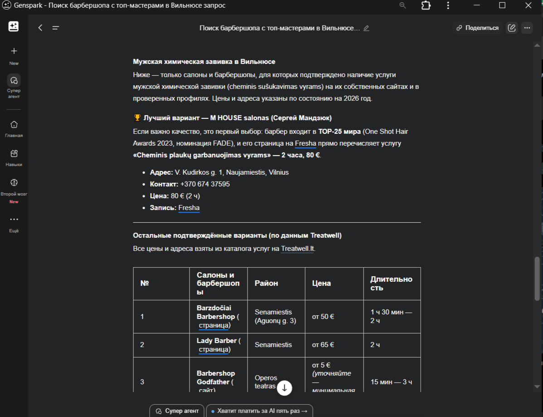Open the extensions puzzle icon in the title bar
The image size is (543, 417).
(426, 5)
